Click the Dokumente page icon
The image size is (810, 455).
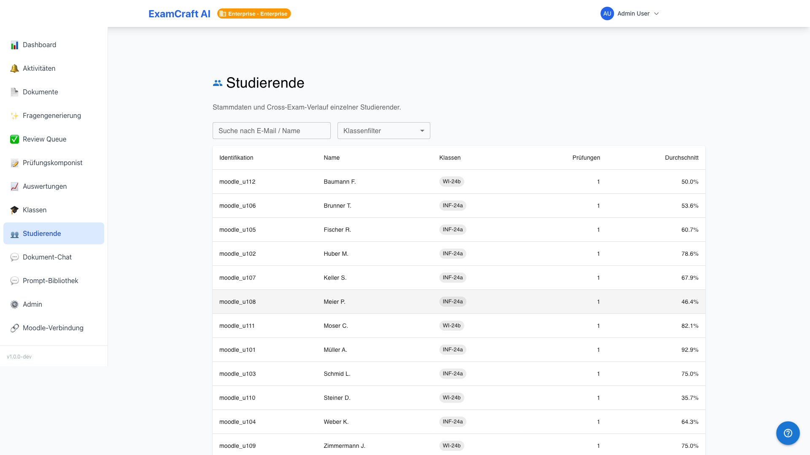(x=14, y=92)
